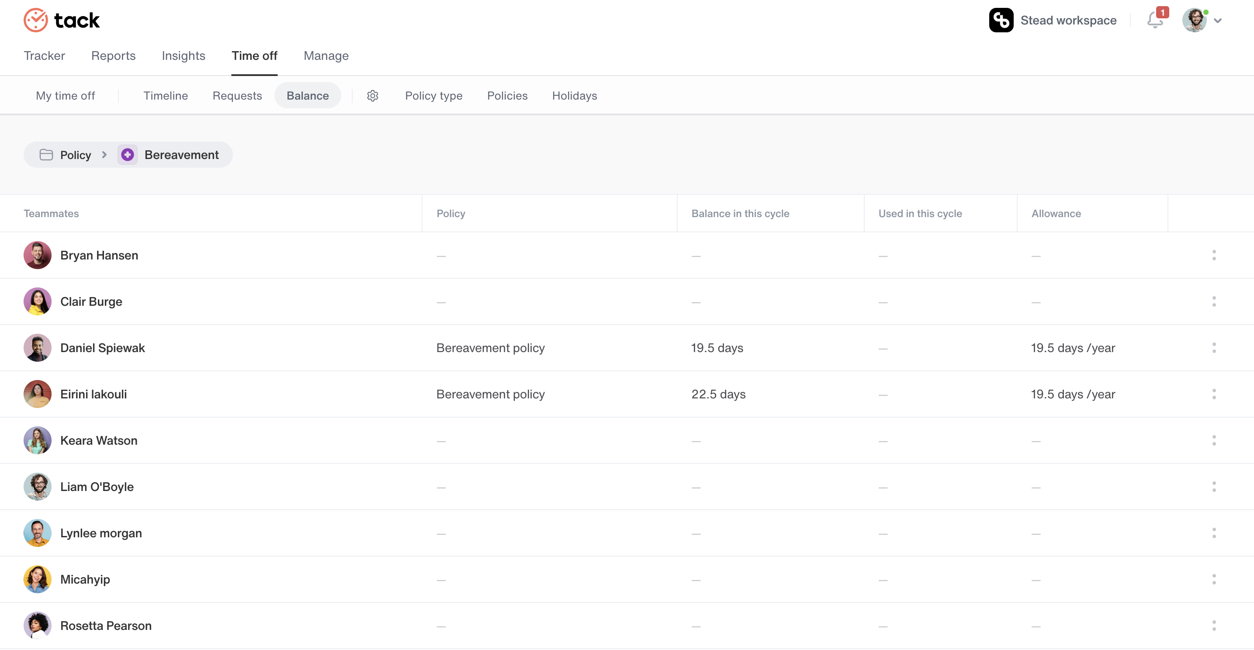The width and height of the screenshot is (1254, 650).
Task: Click Eirini Iakouli's avatar
Action: [38, 394]
